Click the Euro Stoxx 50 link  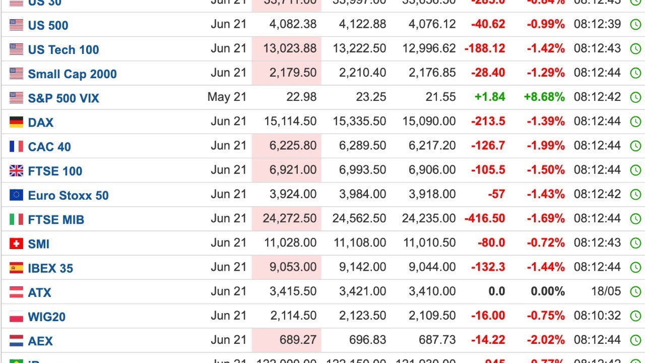coord(68,195)
